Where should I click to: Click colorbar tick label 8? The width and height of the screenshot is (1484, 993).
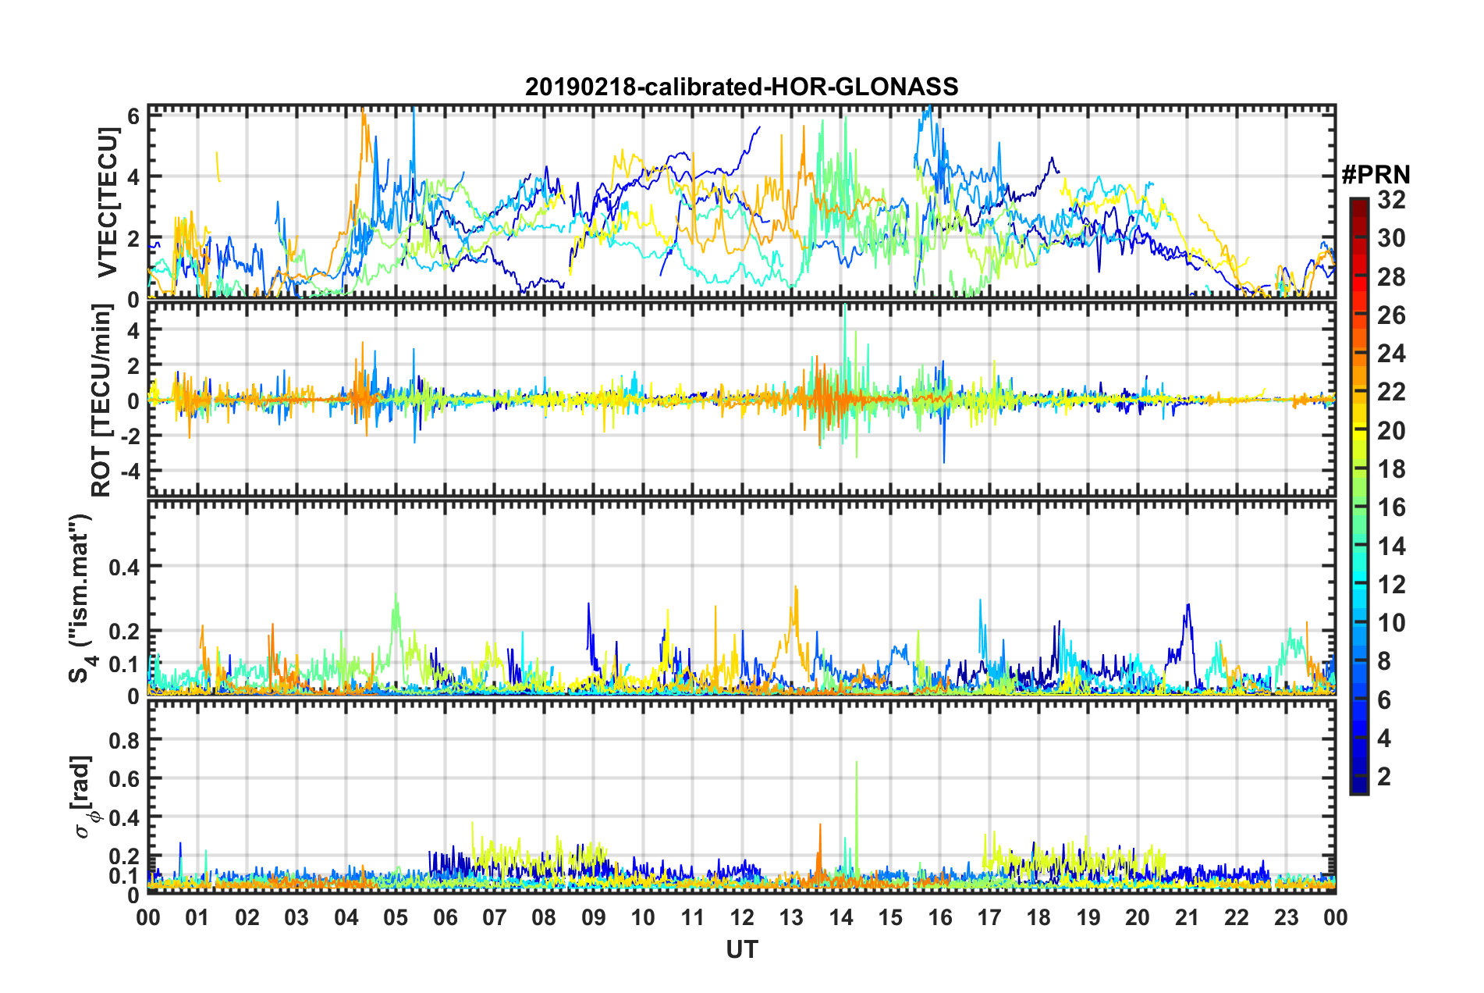tap(1384, 661)
